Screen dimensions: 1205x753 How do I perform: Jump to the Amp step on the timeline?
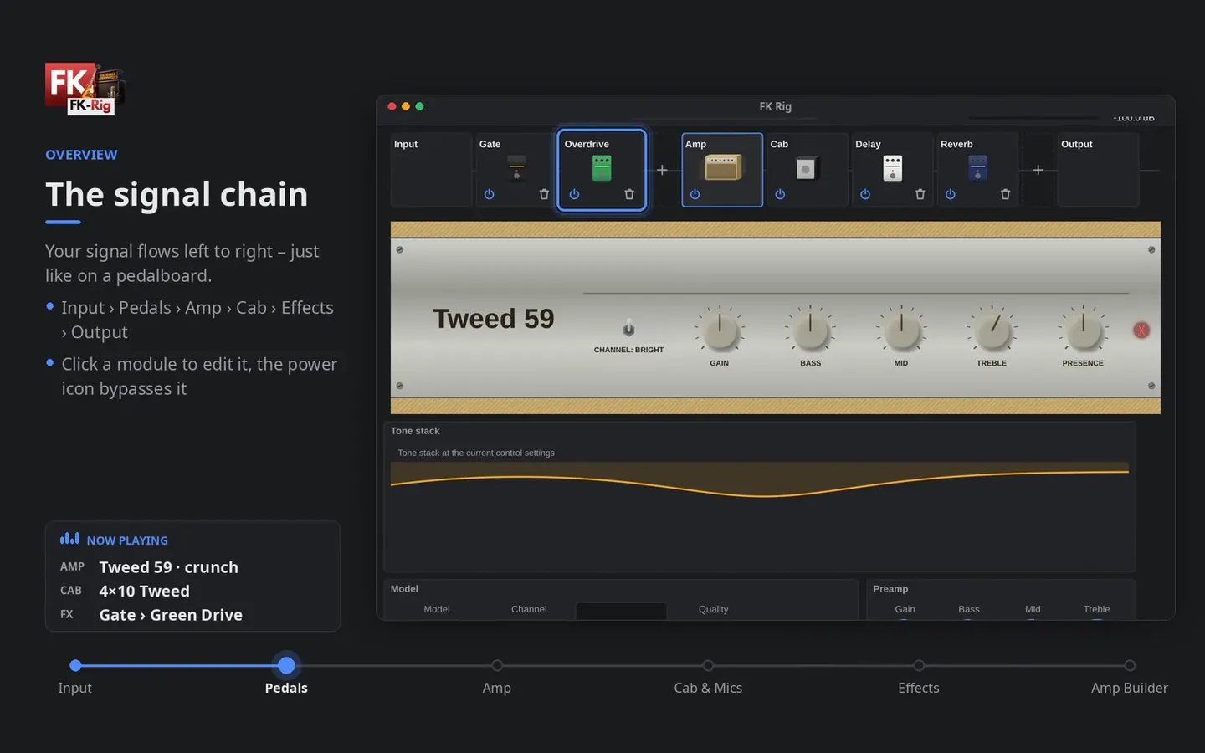click(x=497, y=666)
